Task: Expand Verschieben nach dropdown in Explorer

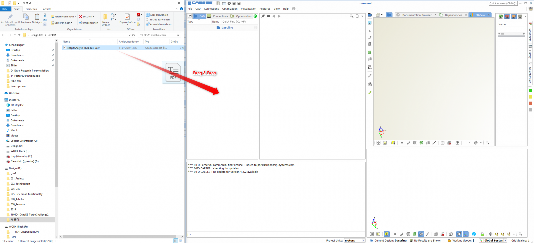Action: pos(75,16)
